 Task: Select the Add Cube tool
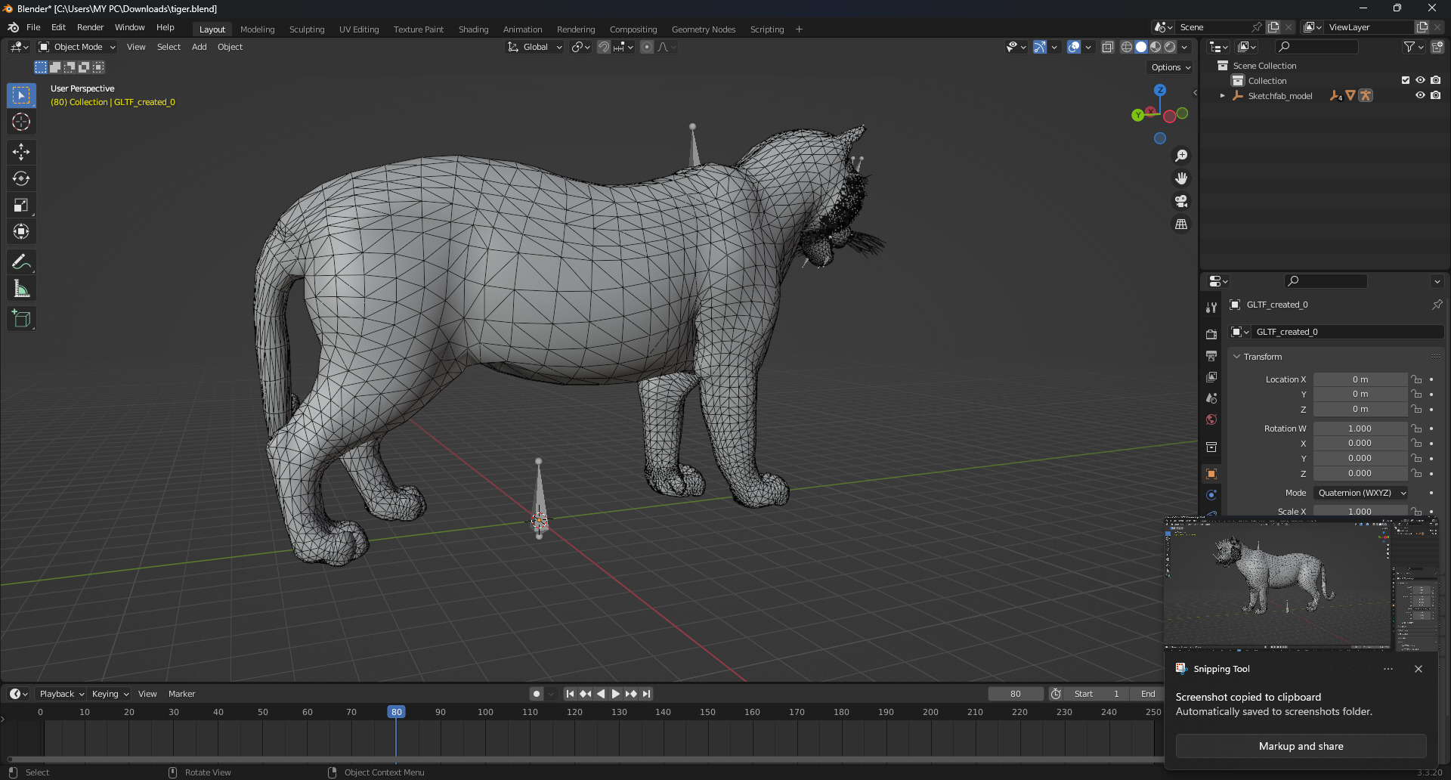pos(21,319)
